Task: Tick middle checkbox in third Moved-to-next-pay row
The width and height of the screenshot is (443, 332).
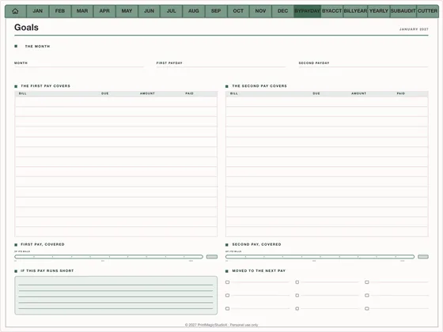Action: [x=297, y=308]
